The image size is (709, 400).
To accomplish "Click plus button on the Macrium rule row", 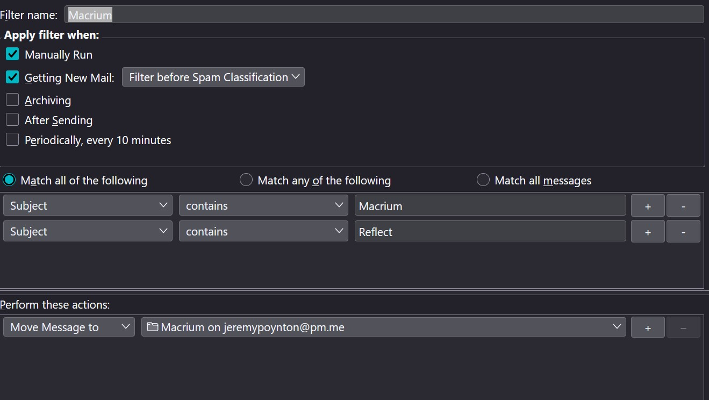I will coord(648,206).
